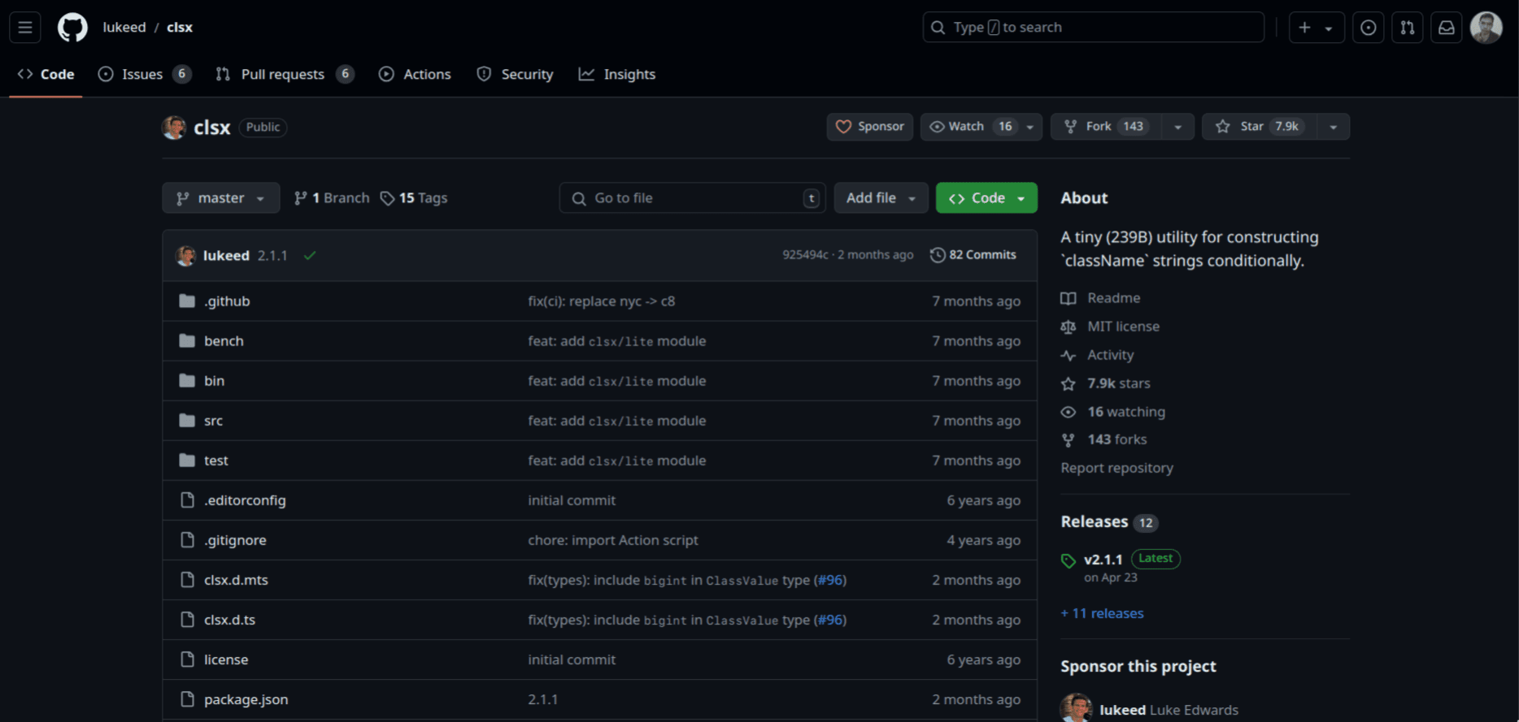
Task: Click the plus create-new icon
Action: point(1304,28)
